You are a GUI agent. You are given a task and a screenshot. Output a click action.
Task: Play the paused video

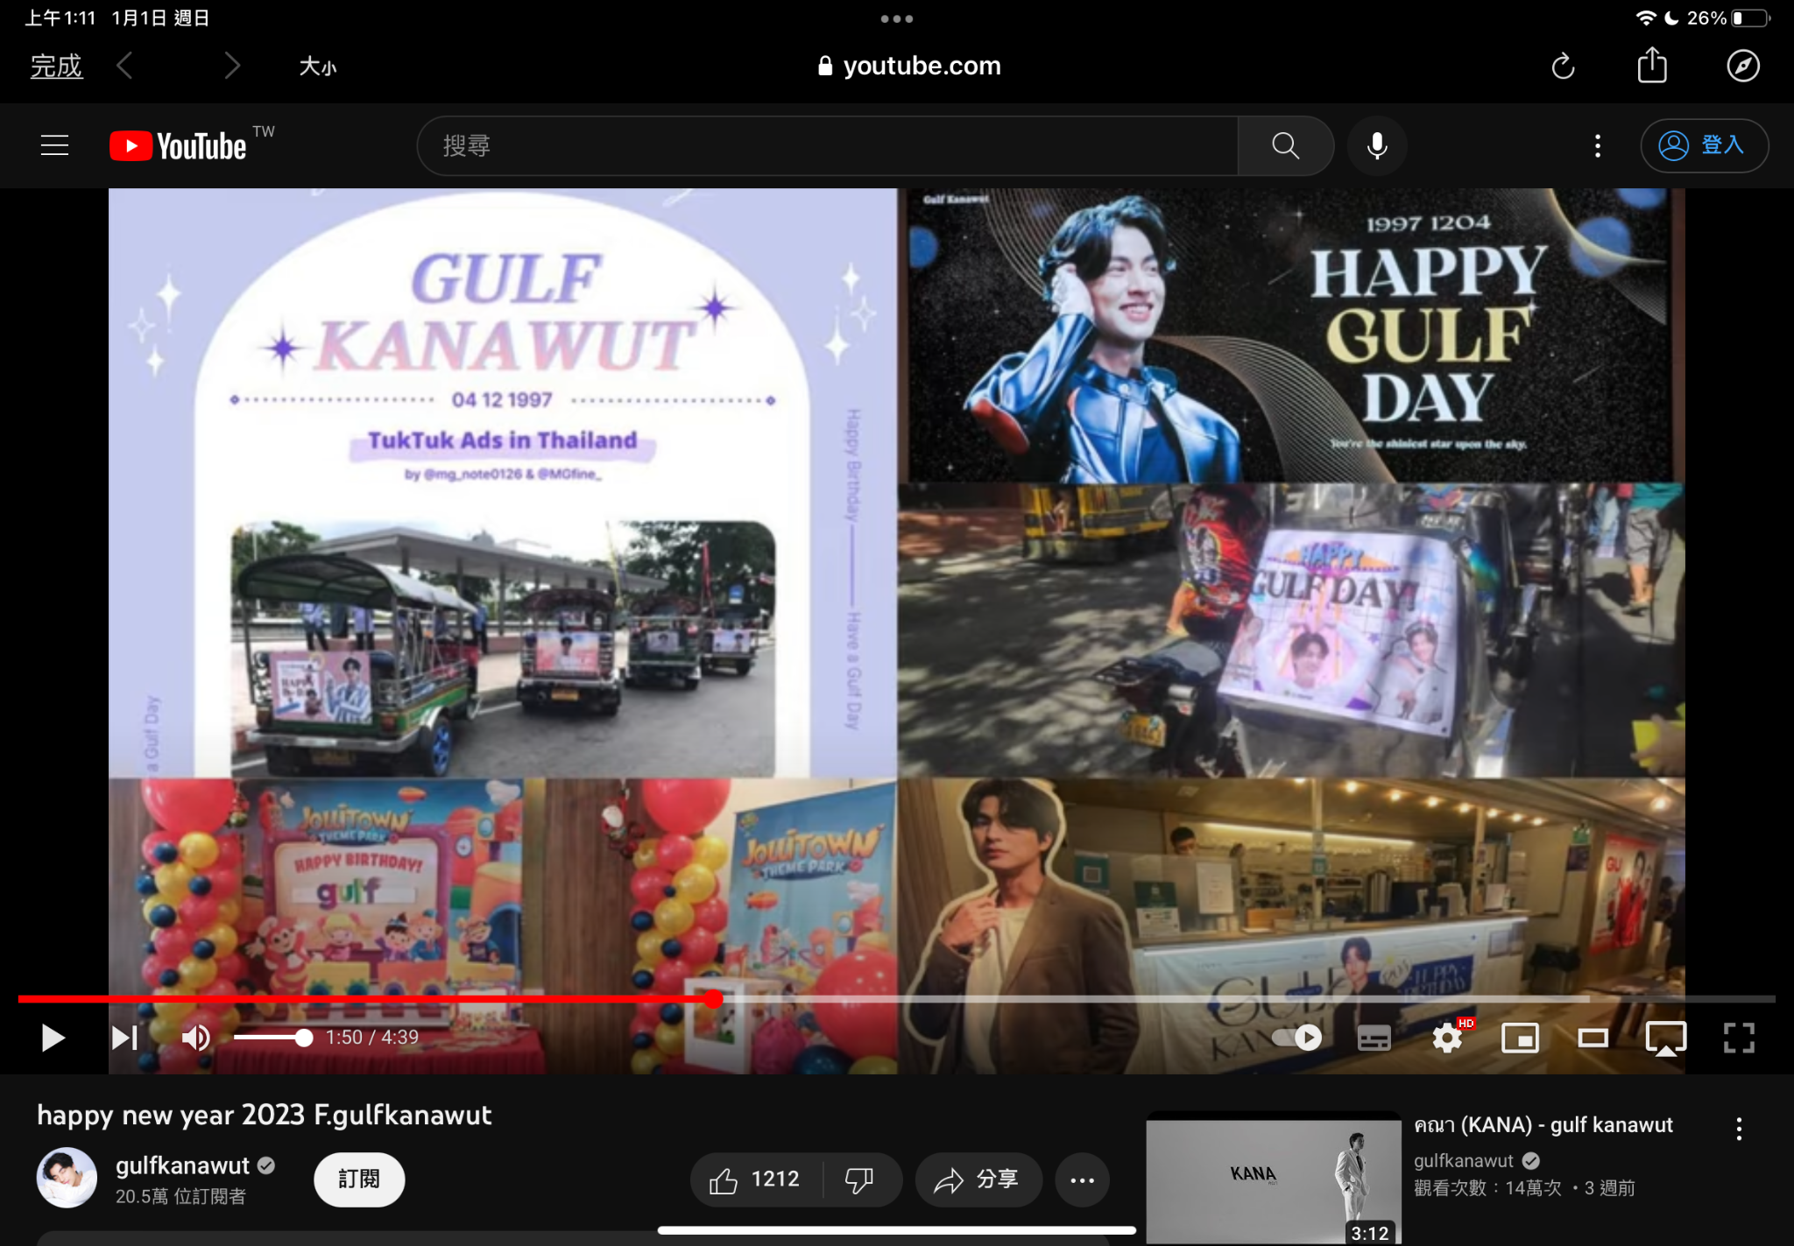pyautogui.click(x=53, y=1038)
